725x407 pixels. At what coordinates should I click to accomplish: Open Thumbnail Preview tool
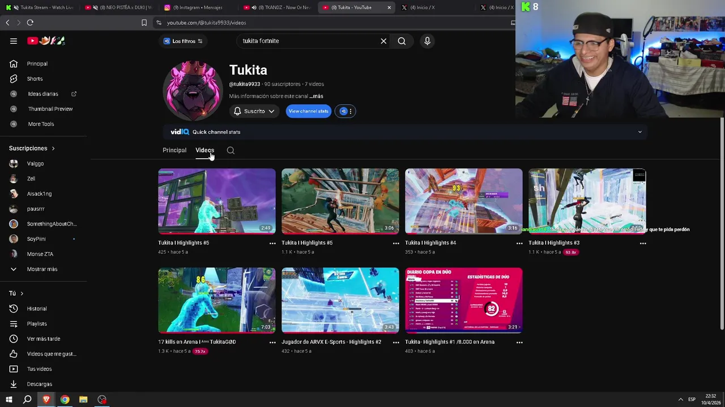click(x=50, y=109)
